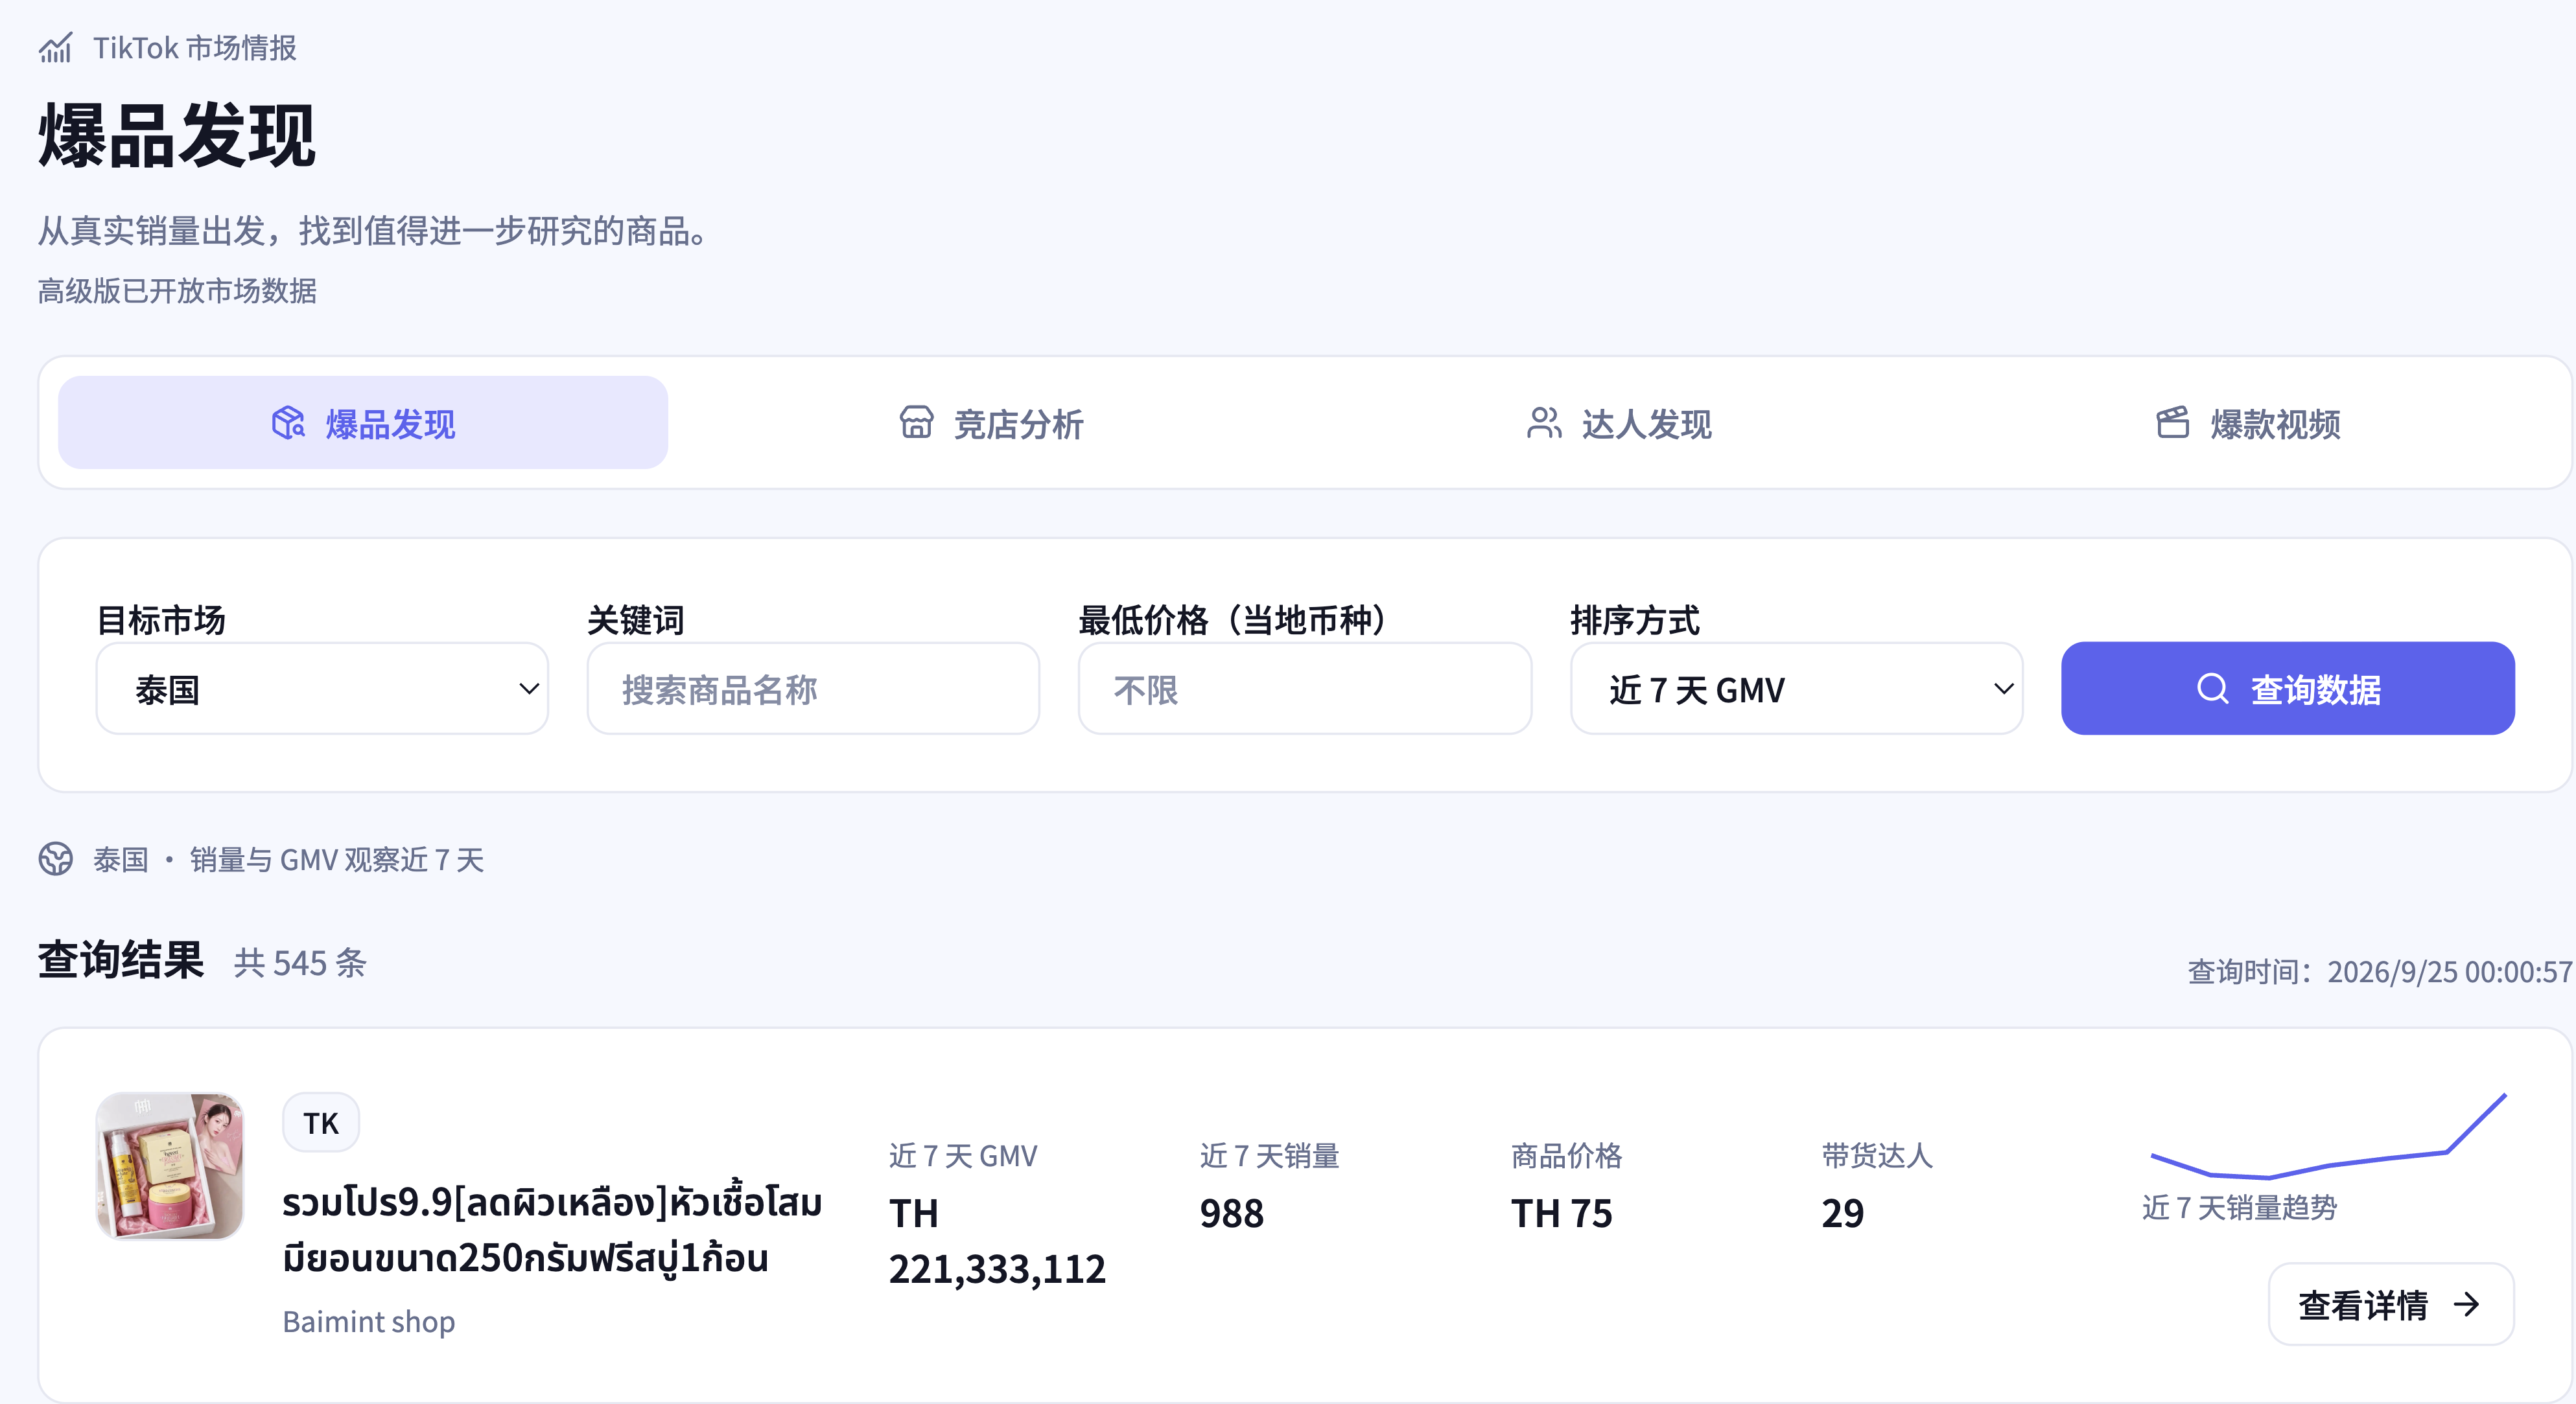Expand the chevron on the 泰国 market selector
The height and width of the screenshot is (1404, 2576).
point(529,689)
